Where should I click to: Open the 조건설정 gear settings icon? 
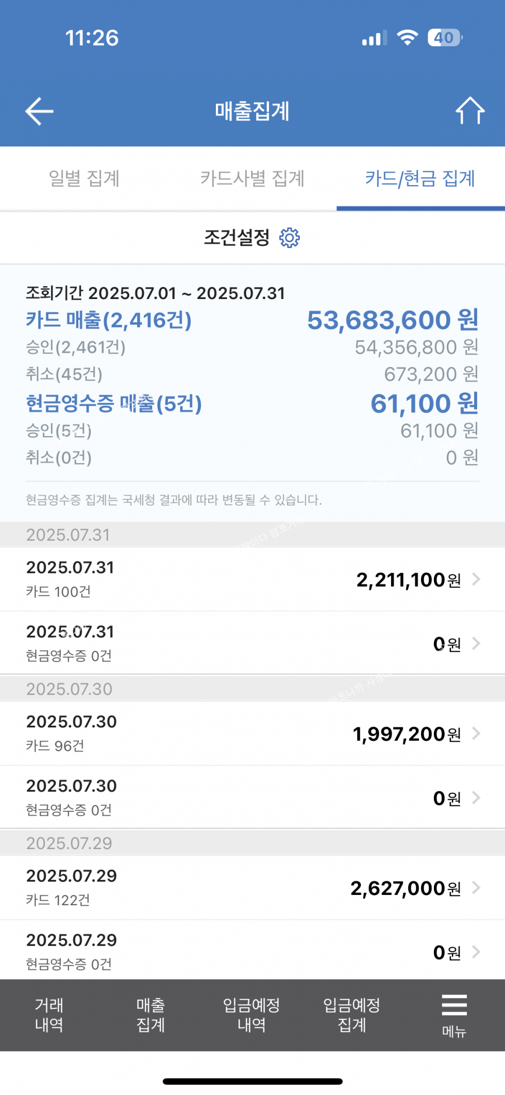click(289, 238)
